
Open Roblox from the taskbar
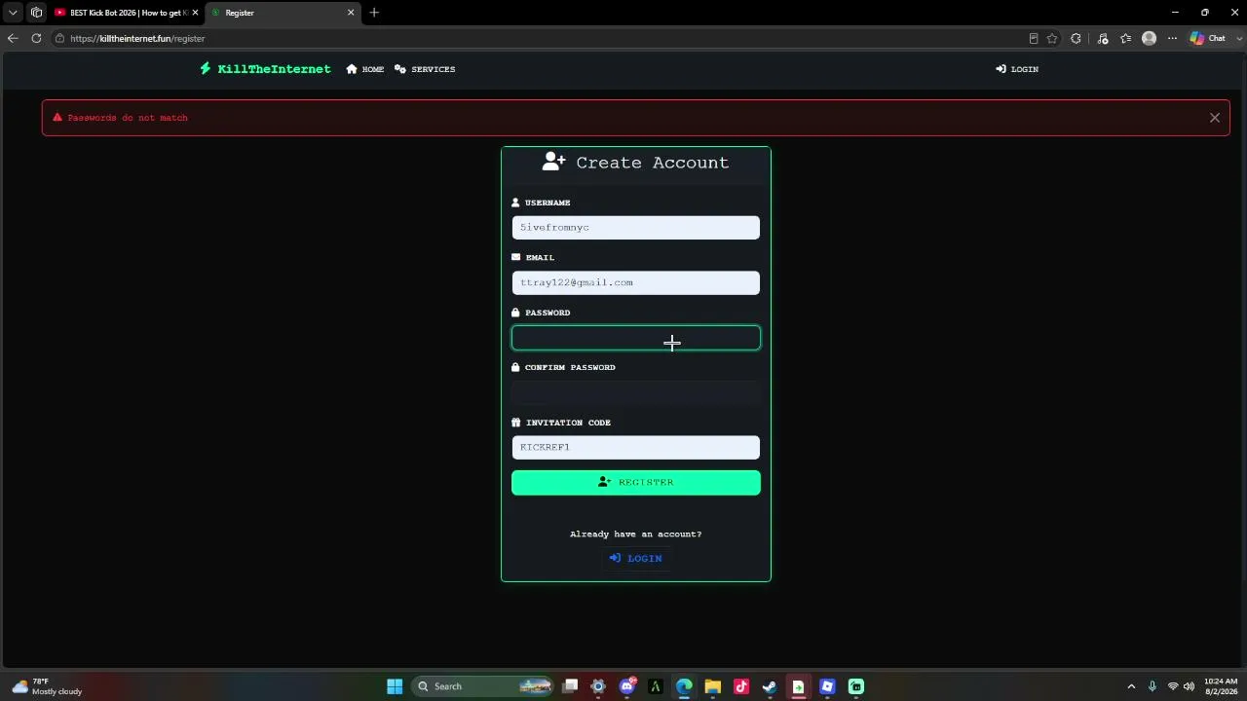pos(827,686)
